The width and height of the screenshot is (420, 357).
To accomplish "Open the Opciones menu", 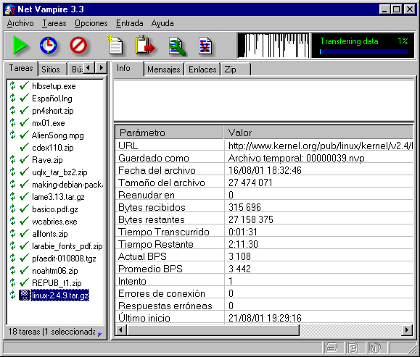I will pyautogui.click(x=91, y=23).
